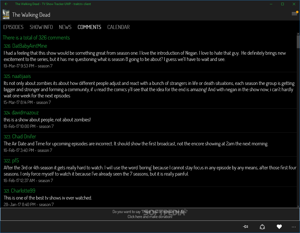Screen dimensions: 300x233
Task: Select the COMMENTS tab
Action: pos(89,27)
